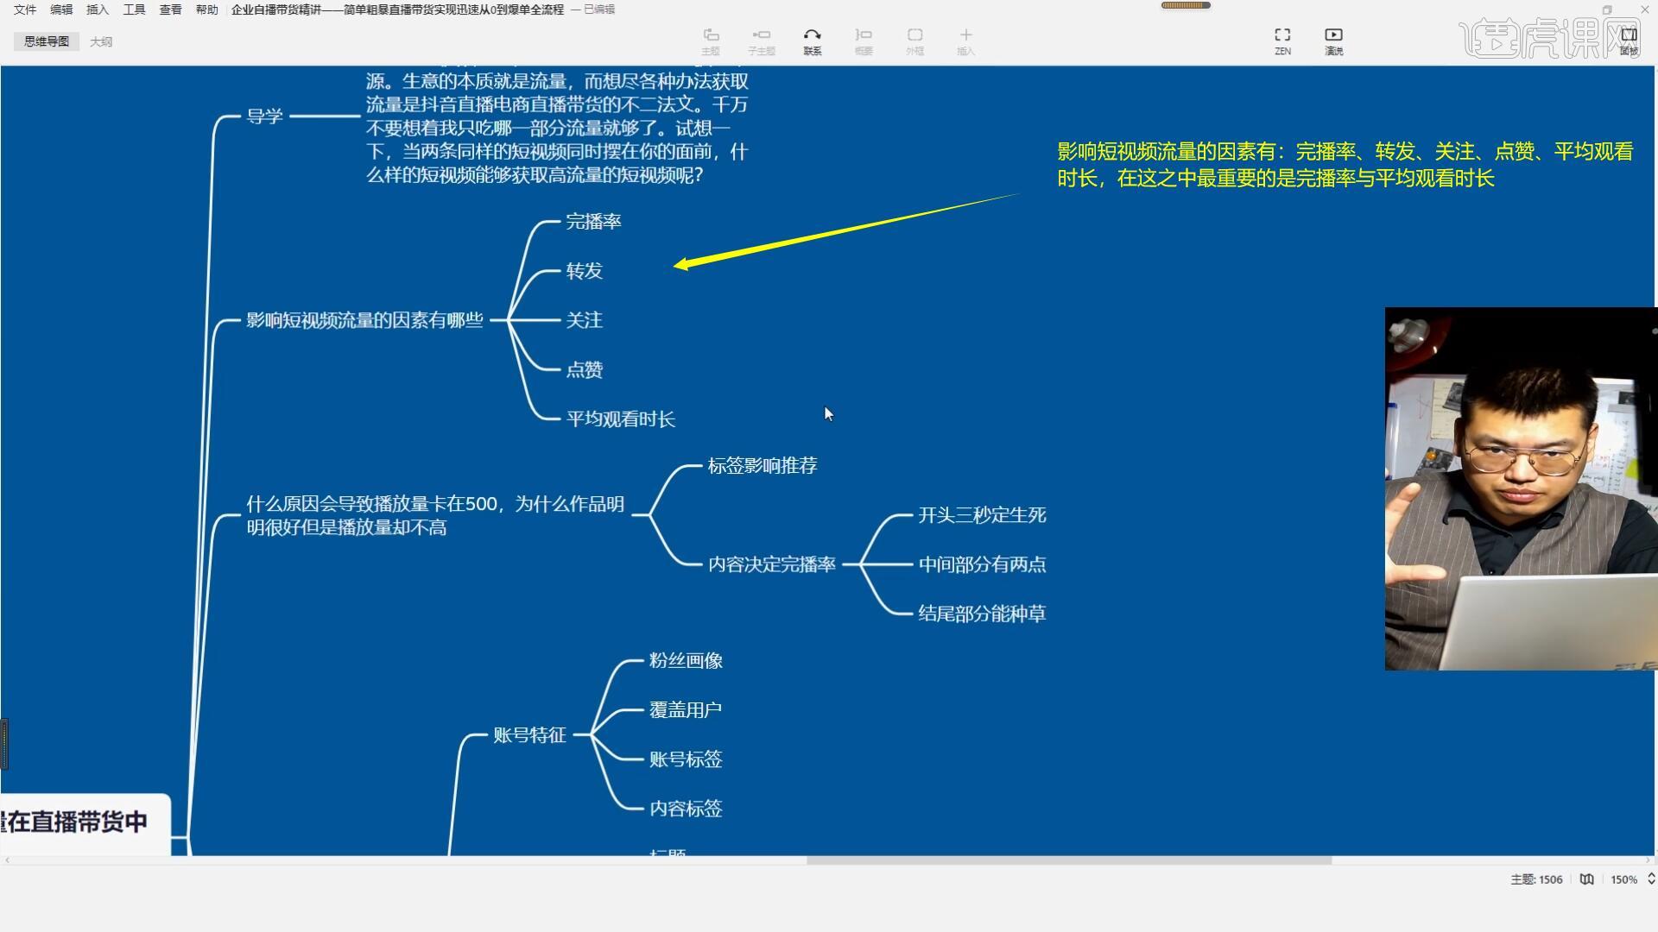Viewport: 1658px width, 932px height.
Task: Select the 导学 topic node
Action: pyautogui.click(x=264, y=116)
